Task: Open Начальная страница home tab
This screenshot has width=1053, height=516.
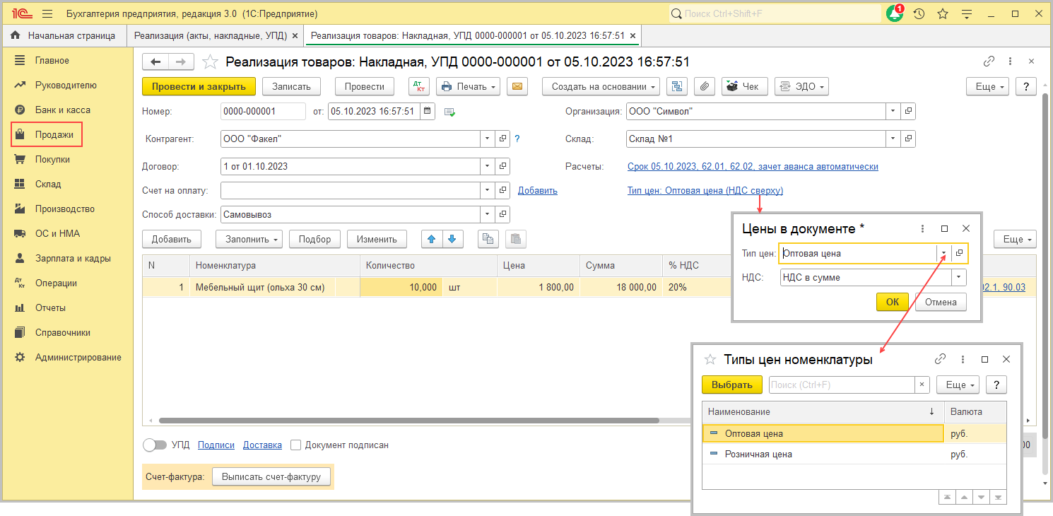Action: 64,35
